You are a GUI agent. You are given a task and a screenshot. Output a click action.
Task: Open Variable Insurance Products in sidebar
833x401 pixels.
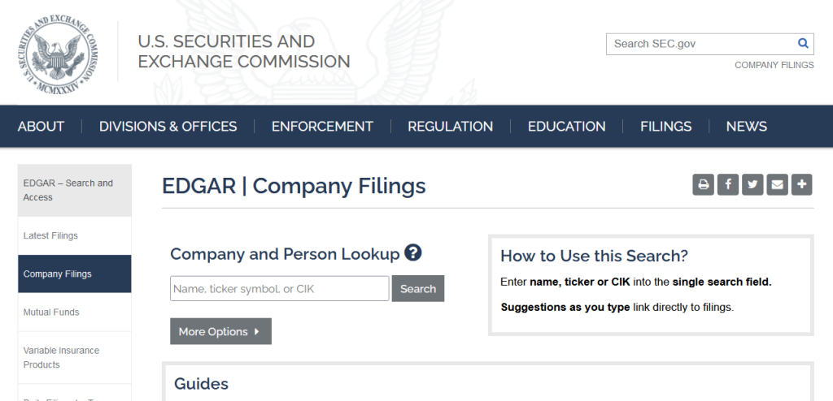click(75, 357)
